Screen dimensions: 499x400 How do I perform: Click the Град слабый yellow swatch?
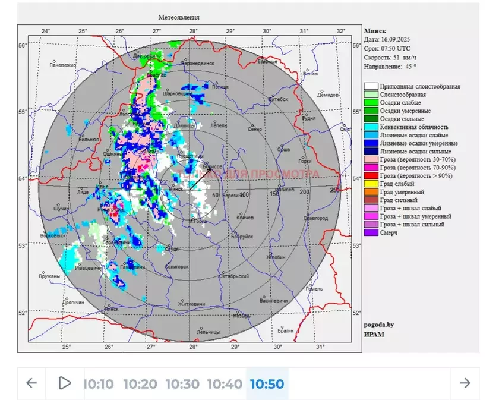pyautogui.click(x=371, y=184)
